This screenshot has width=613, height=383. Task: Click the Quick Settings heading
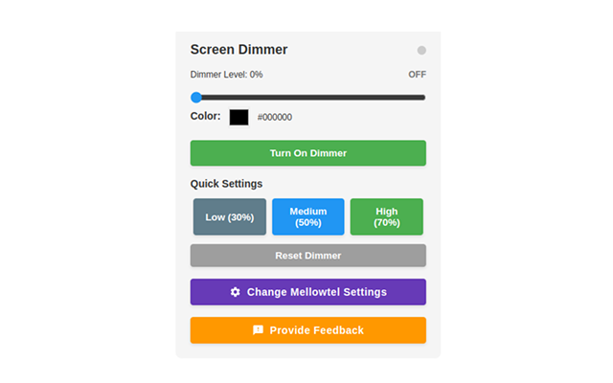point(226,184)
